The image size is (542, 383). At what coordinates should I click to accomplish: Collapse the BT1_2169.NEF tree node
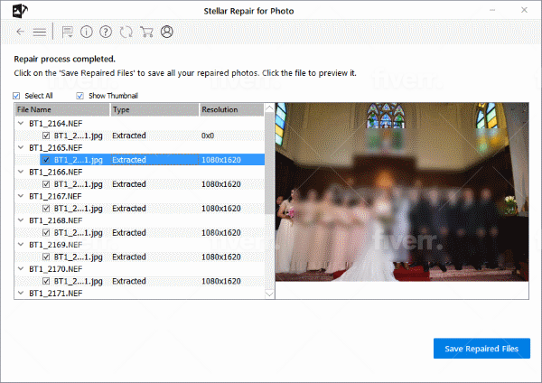[21, 245]
